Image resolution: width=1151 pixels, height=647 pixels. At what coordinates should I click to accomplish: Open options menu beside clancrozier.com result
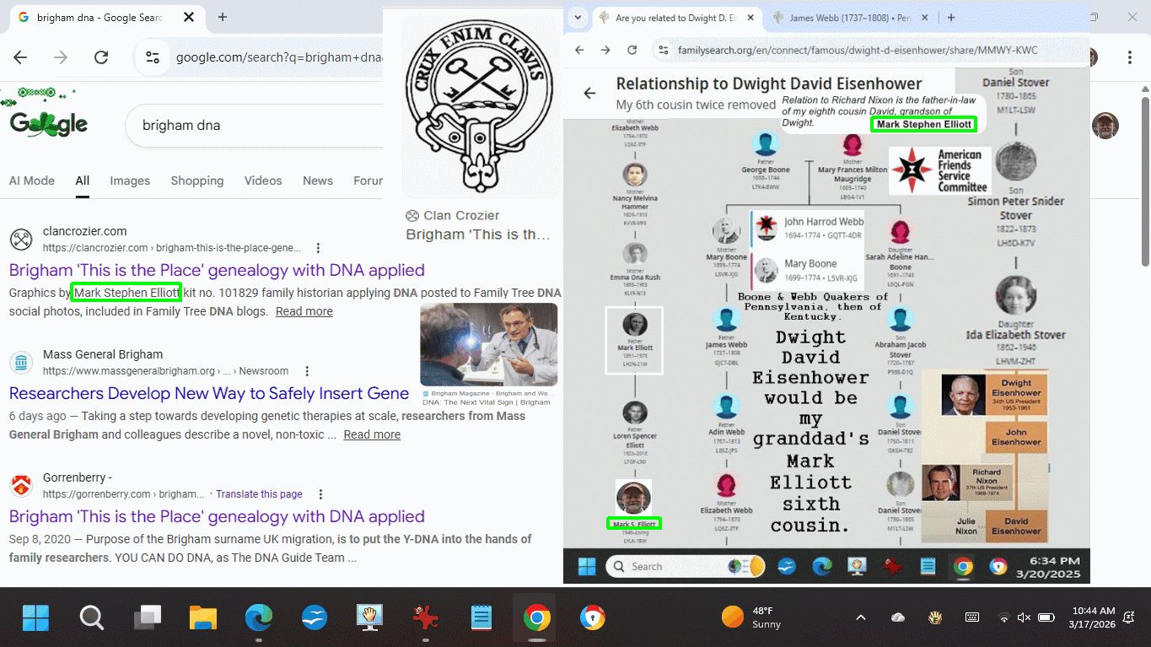pyautogui.click(x=318, y=248)
